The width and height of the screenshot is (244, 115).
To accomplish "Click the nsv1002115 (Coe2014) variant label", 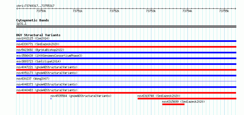I will [x=33, y=38].
